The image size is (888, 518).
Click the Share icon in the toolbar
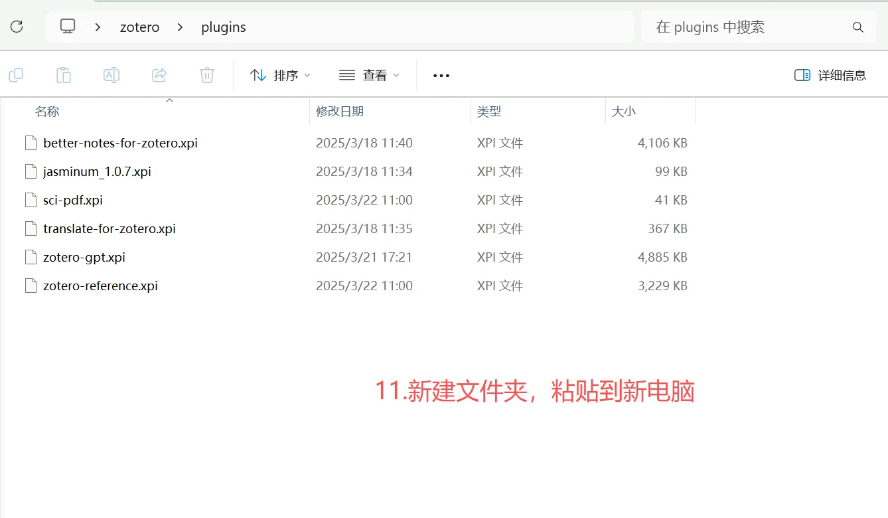tap(159, 75)
